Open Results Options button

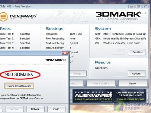coord(137,74)
